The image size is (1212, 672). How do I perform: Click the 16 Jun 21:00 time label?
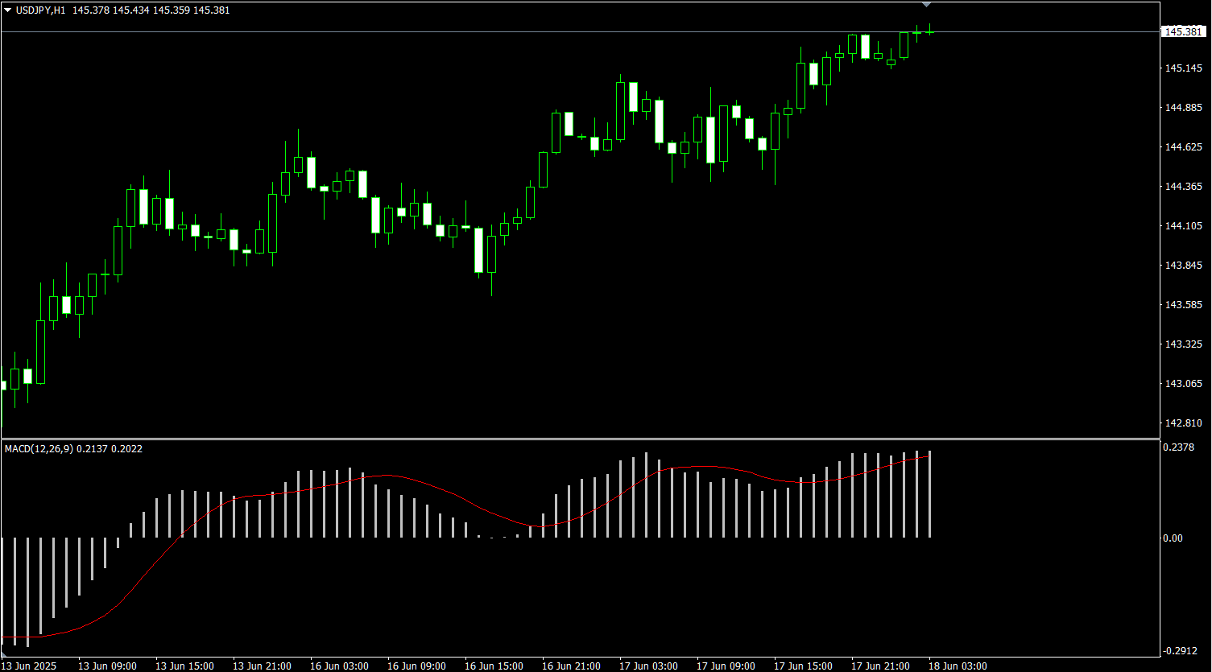coord(571,666)
